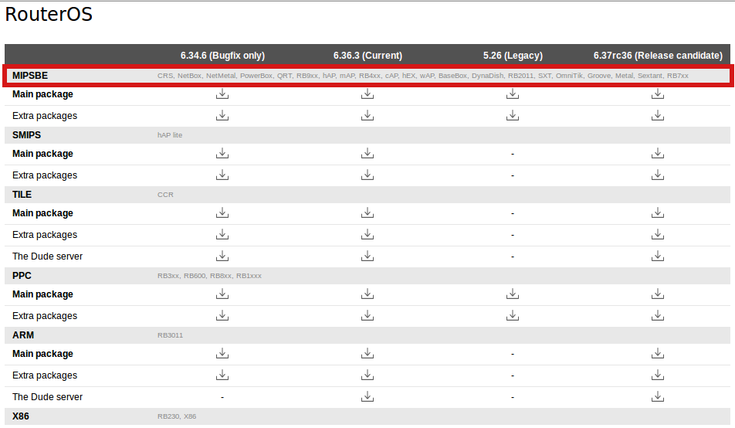Viewport: 735px width, 428px height.
Task: Download ARM Extra packages 6.34.6 Bugfix
Action: 222,375
